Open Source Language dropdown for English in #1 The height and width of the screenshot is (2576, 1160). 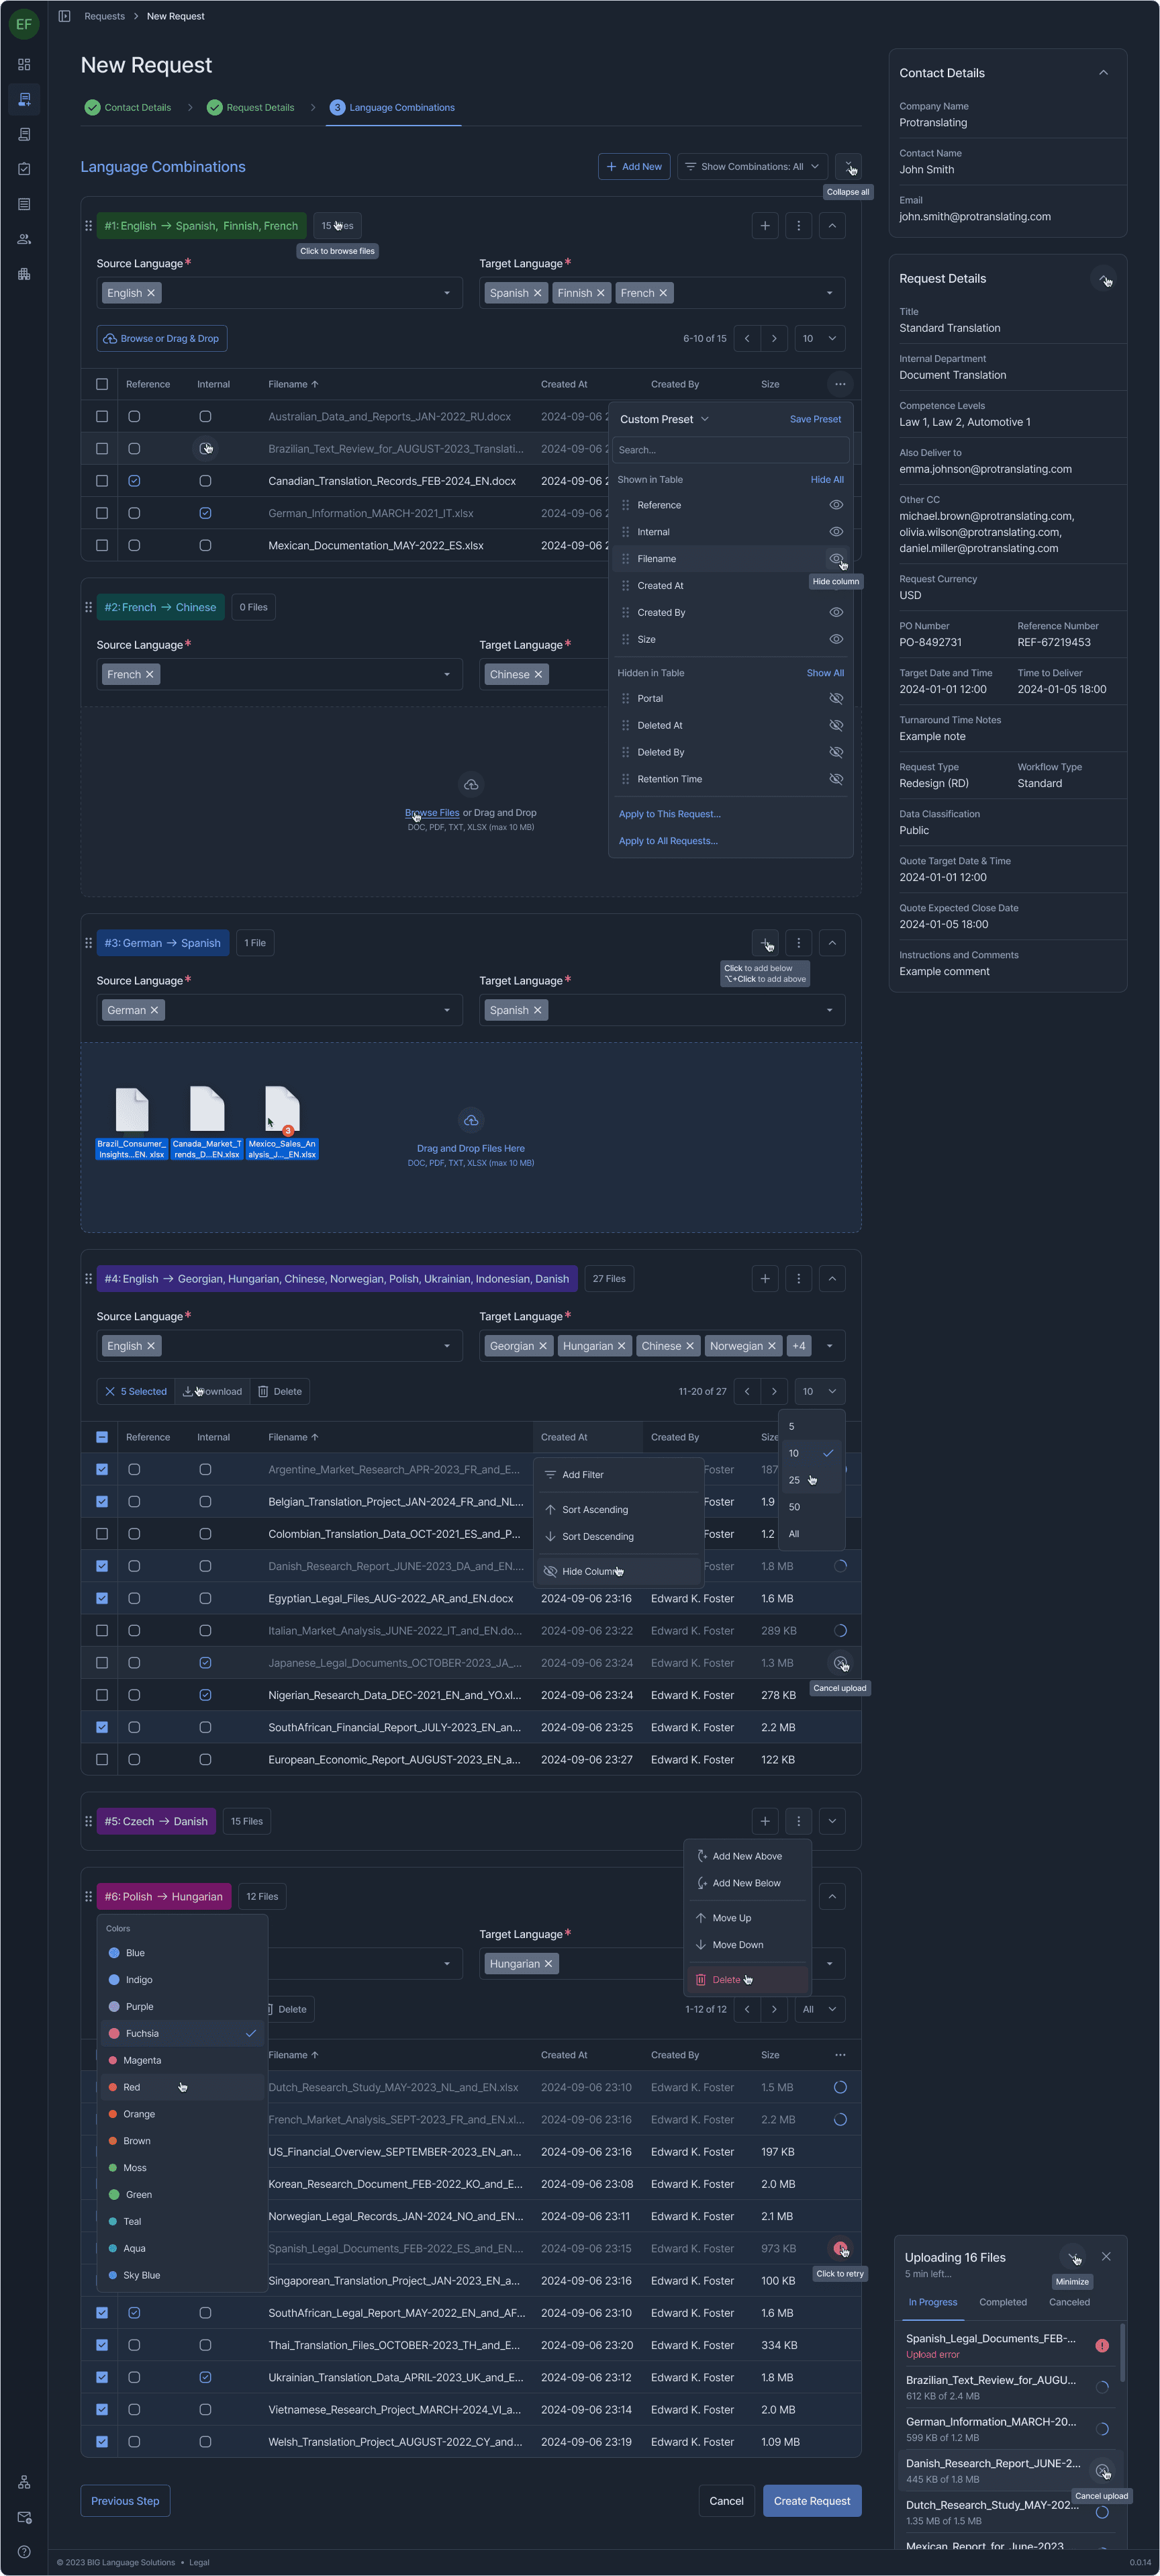coord(447,293)
